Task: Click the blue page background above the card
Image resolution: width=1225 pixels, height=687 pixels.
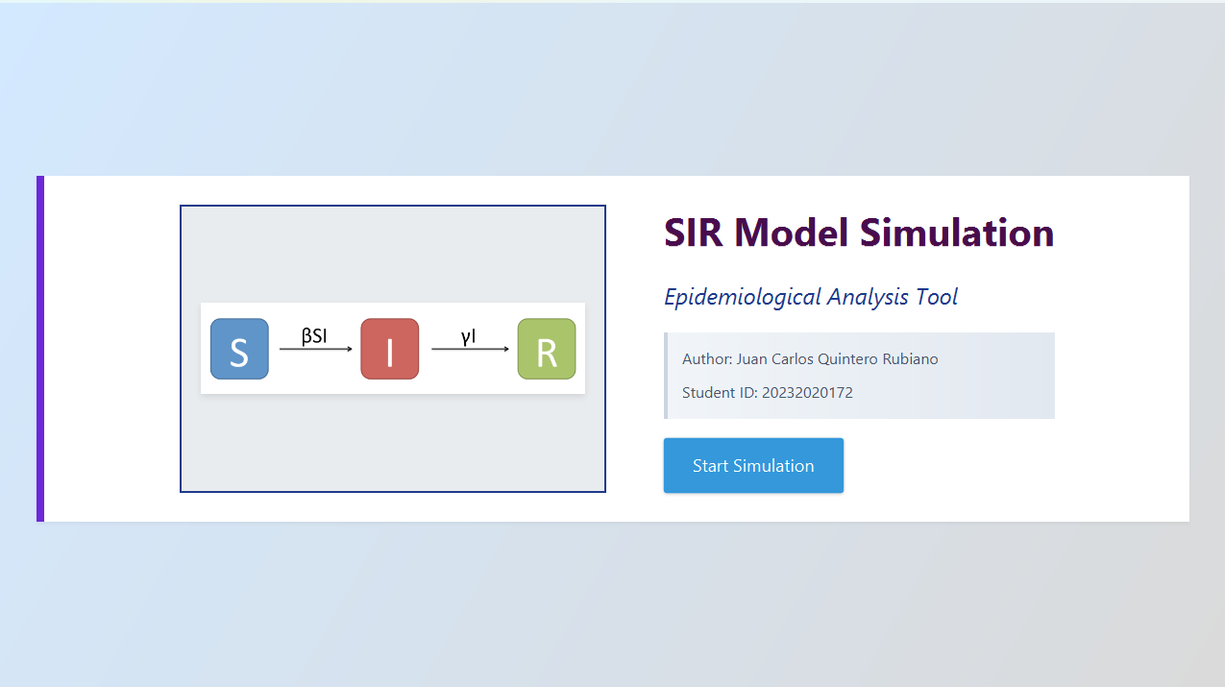Action: [612, 88]
